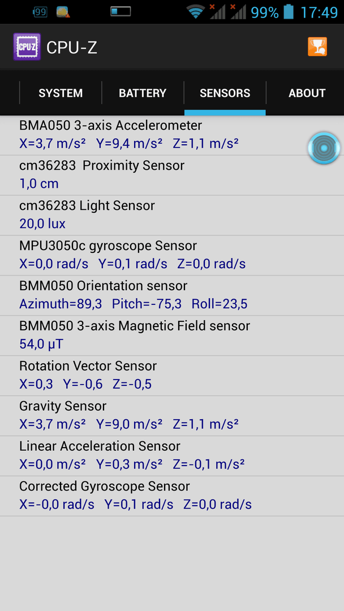This screenshot has height=611, width=344.
Task: Select the BMA050 3-axis Accelerometer row
Action: click(x=172, y=135)
